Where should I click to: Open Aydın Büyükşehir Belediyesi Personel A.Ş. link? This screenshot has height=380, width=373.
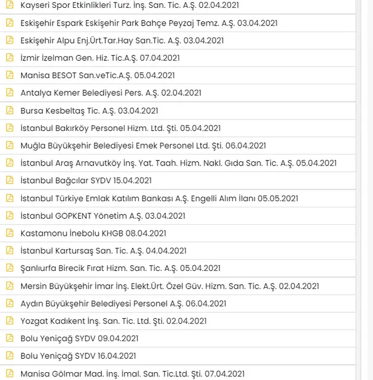[123, 304]
